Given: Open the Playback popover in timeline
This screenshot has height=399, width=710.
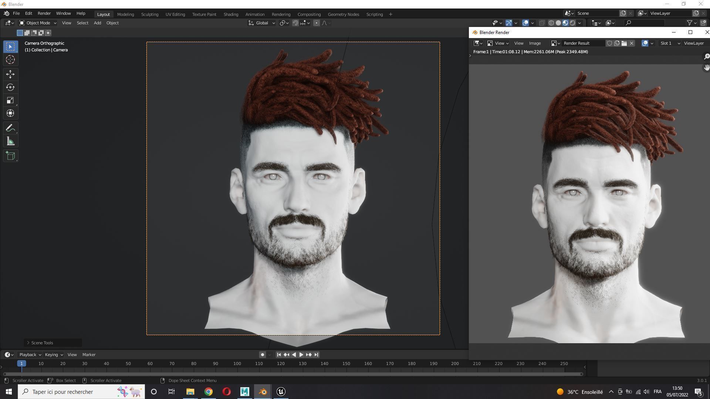Looking at the screenshot, I should (30, 355).
